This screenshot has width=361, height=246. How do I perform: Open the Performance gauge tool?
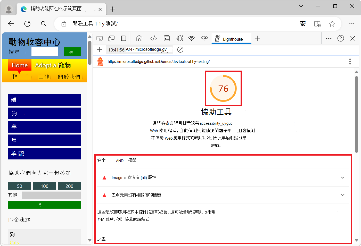coord(204,38)
